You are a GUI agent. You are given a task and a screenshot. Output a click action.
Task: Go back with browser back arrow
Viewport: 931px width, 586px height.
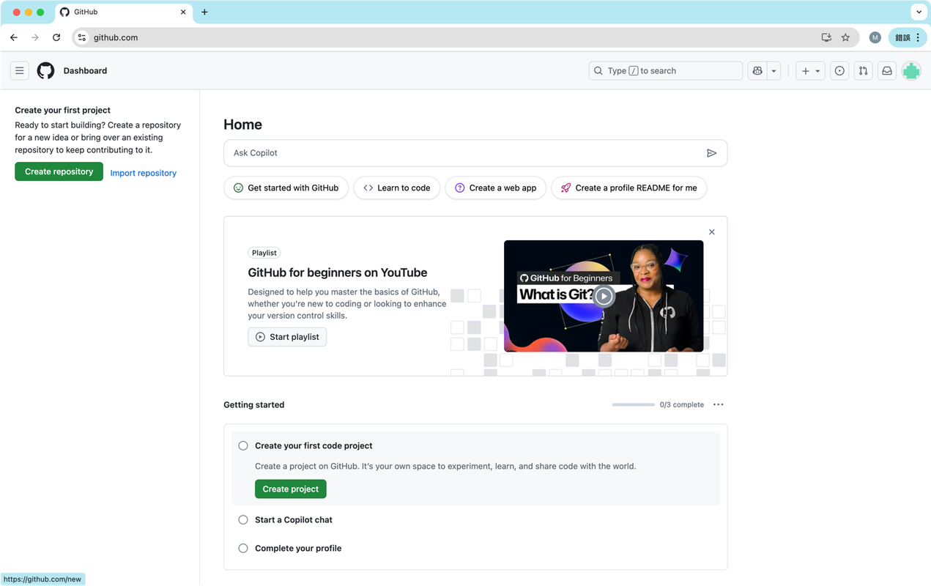14,37
